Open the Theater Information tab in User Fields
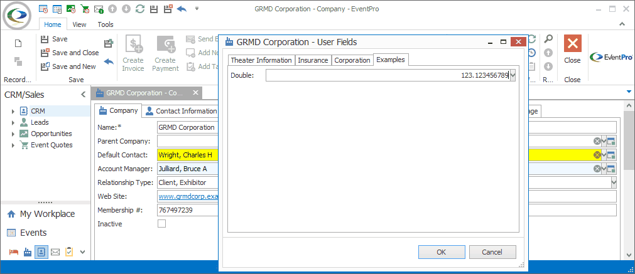This screenshot has height=274, width=635. click(261, 60)
